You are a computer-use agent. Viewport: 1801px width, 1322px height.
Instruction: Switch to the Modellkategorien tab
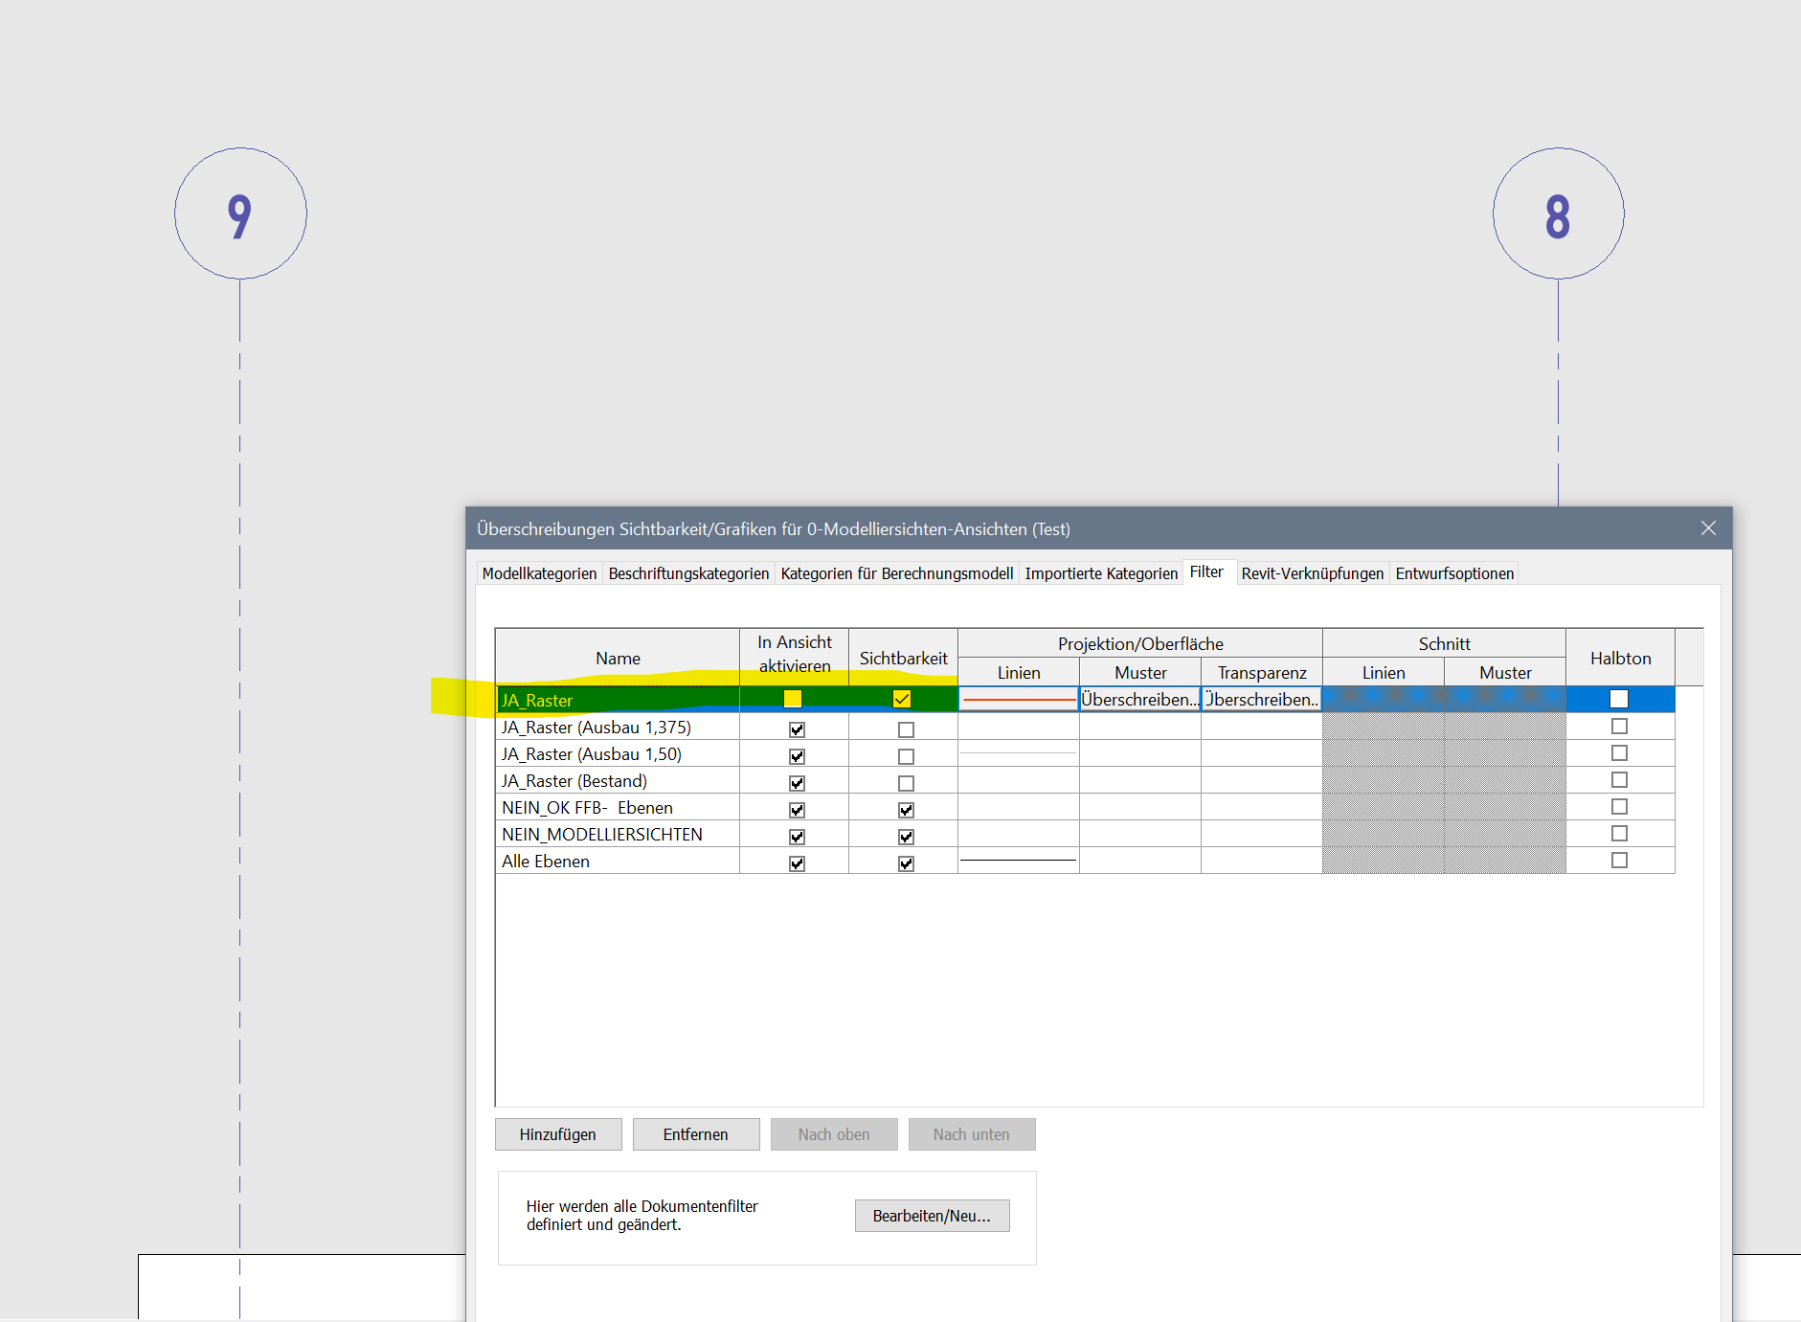coord(539,573)
